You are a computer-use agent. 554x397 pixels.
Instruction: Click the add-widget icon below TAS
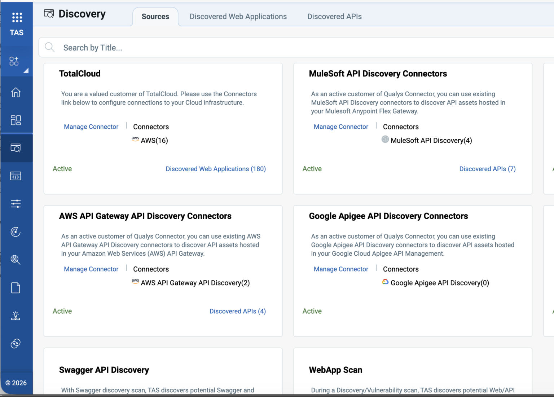tap(14, 61)
